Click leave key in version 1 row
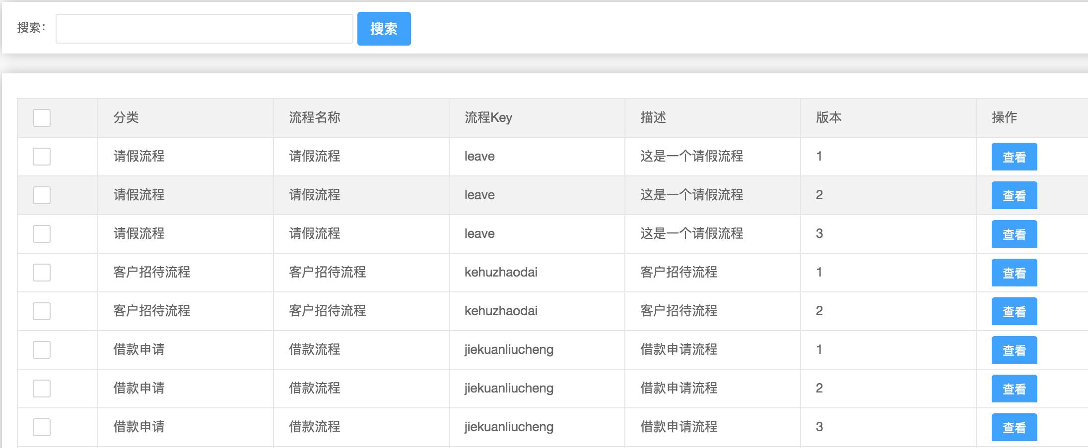The height and width of the screenshot is (448, 1088). tap(479, 156)
